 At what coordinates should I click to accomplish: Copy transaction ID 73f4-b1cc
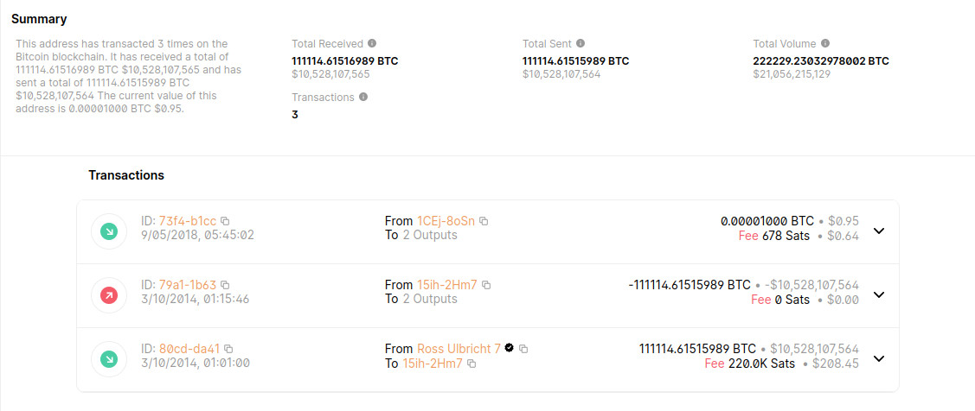click(x=225, y=221)
